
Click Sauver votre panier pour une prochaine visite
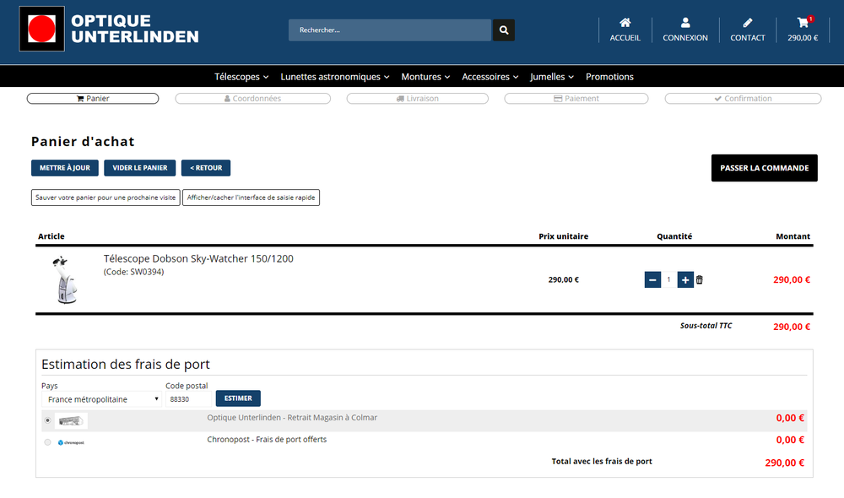pos(105,198)
